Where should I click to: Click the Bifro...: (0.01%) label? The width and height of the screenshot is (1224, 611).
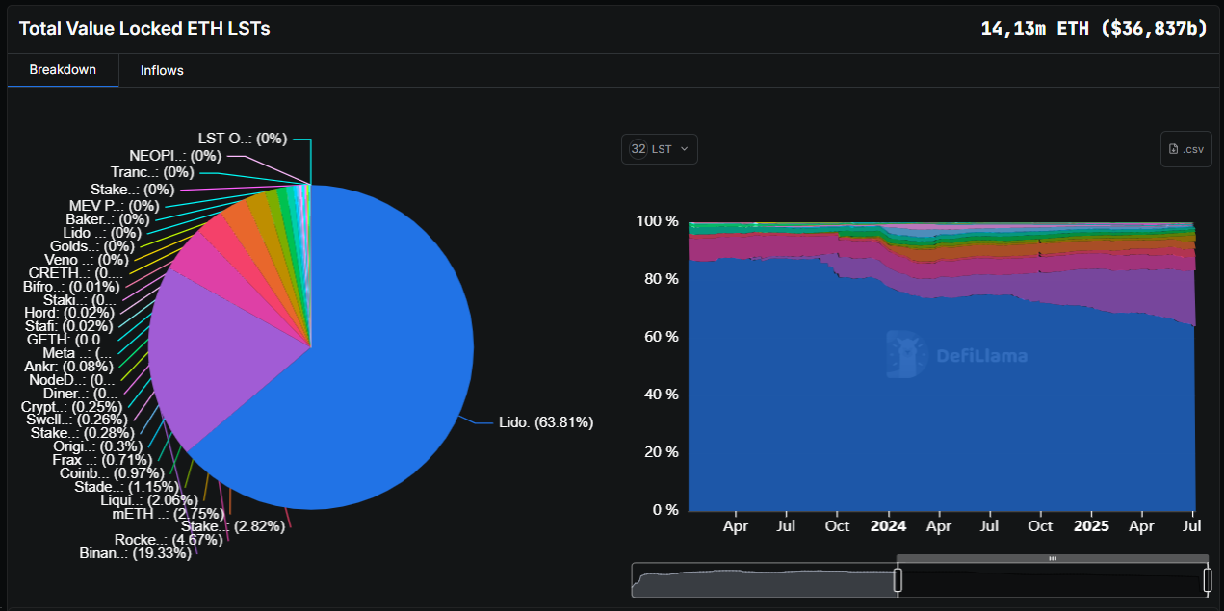pyautogui.click(x=71, y=287)
